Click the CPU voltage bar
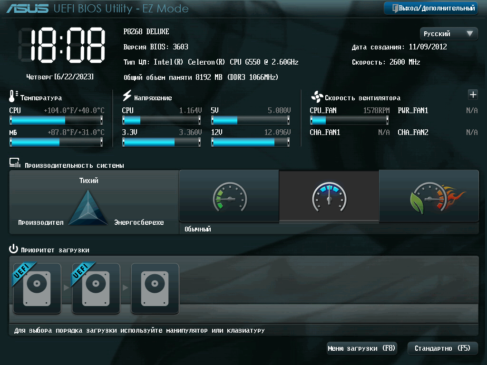487x365 pixels. (x=162, y=120)
